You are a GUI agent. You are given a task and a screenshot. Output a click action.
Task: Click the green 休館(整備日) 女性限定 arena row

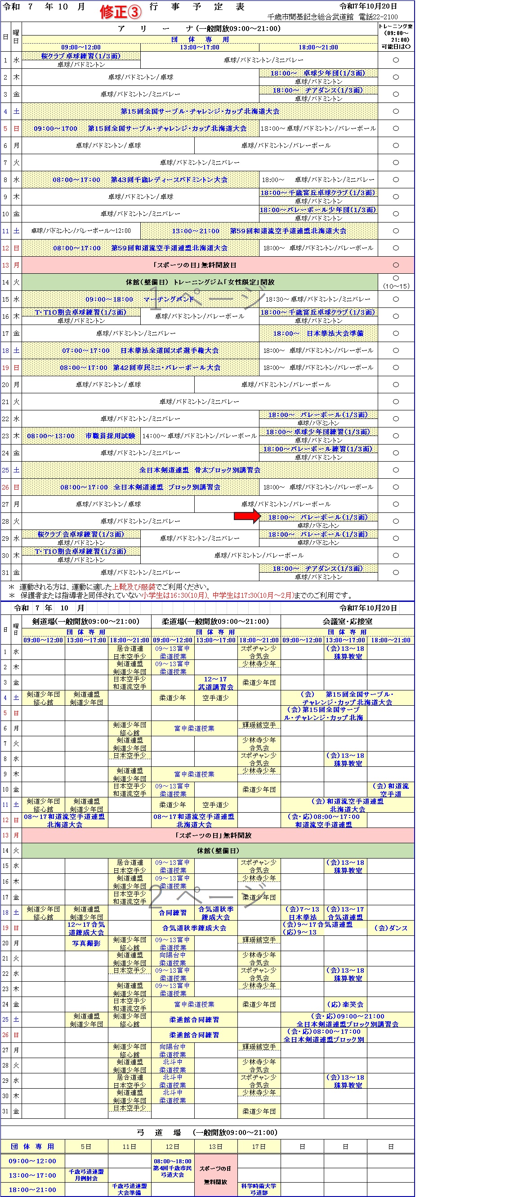200,282
